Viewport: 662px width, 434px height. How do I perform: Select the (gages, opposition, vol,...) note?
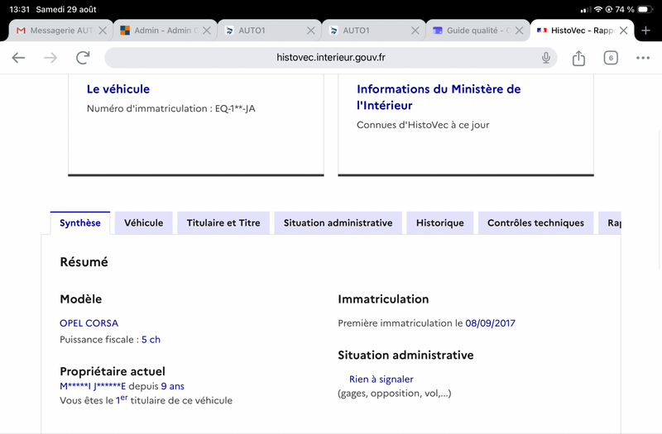coord(395,393)
